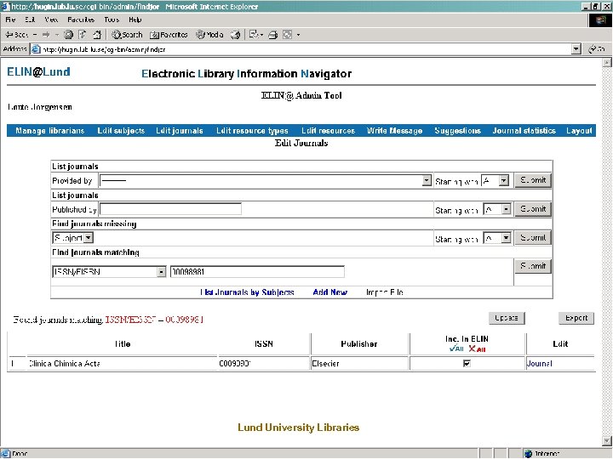Go to Edit subjects tab
Viewport: 613px width, 459px height.
(121, 131)
